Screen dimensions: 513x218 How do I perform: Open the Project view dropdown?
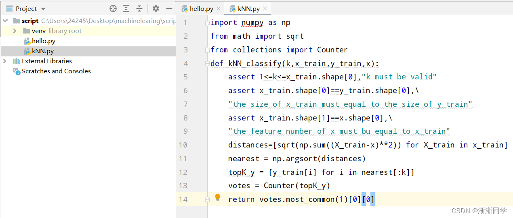(x=43, y=9)
